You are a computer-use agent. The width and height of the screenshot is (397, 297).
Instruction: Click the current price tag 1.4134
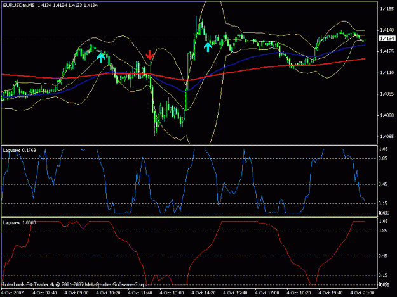[x=387, y=39]
